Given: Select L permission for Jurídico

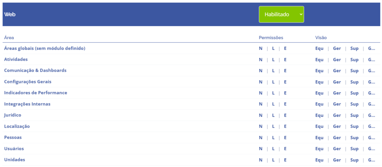Looking at the screenshot, I should (273, 115).
